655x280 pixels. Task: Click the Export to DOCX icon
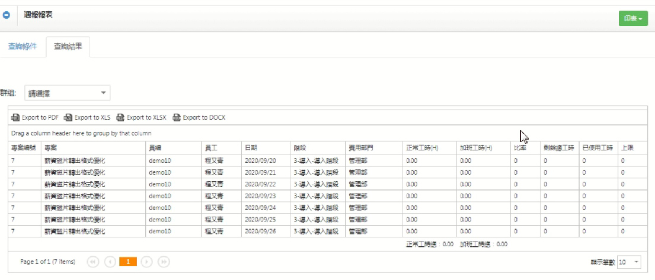click(177, 118)
